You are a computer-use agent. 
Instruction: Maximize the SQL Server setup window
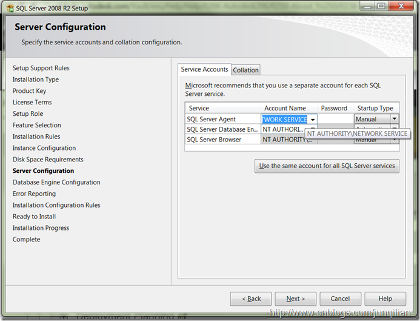tap(381, 6)
